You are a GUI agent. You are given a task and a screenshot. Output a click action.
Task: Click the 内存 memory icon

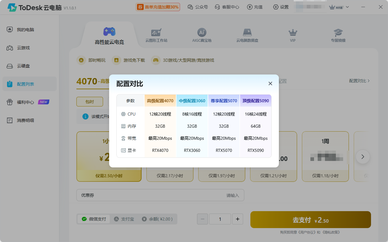123,126
